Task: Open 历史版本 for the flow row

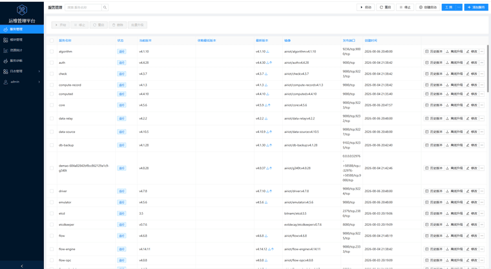Action: click(434, 236)
